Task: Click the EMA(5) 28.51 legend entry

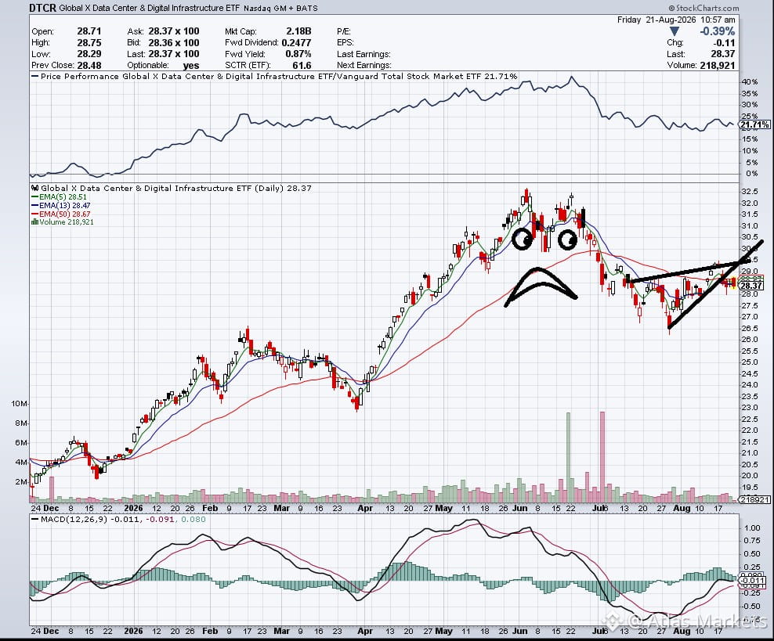Action: pos(58,196)
